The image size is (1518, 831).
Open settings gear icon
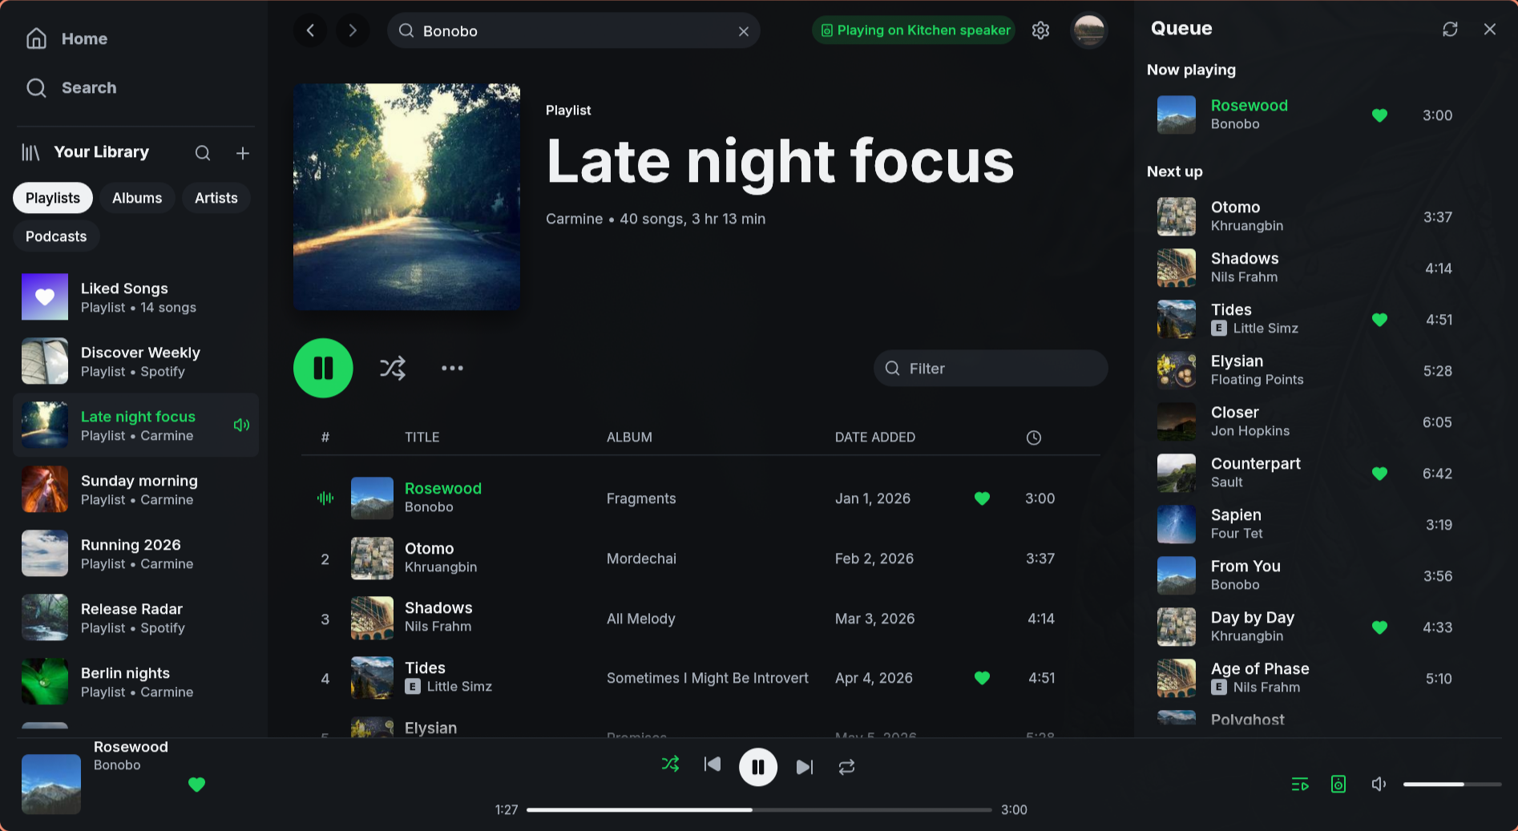click(x=1040, y=30)
